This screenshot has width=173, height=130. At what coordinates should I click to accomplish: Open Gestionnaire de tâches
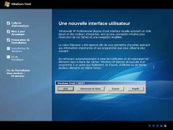tap(91, 89)
